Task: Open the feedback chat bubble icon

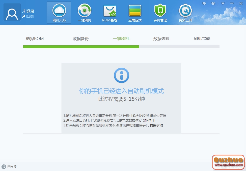Action: (204, 3)
